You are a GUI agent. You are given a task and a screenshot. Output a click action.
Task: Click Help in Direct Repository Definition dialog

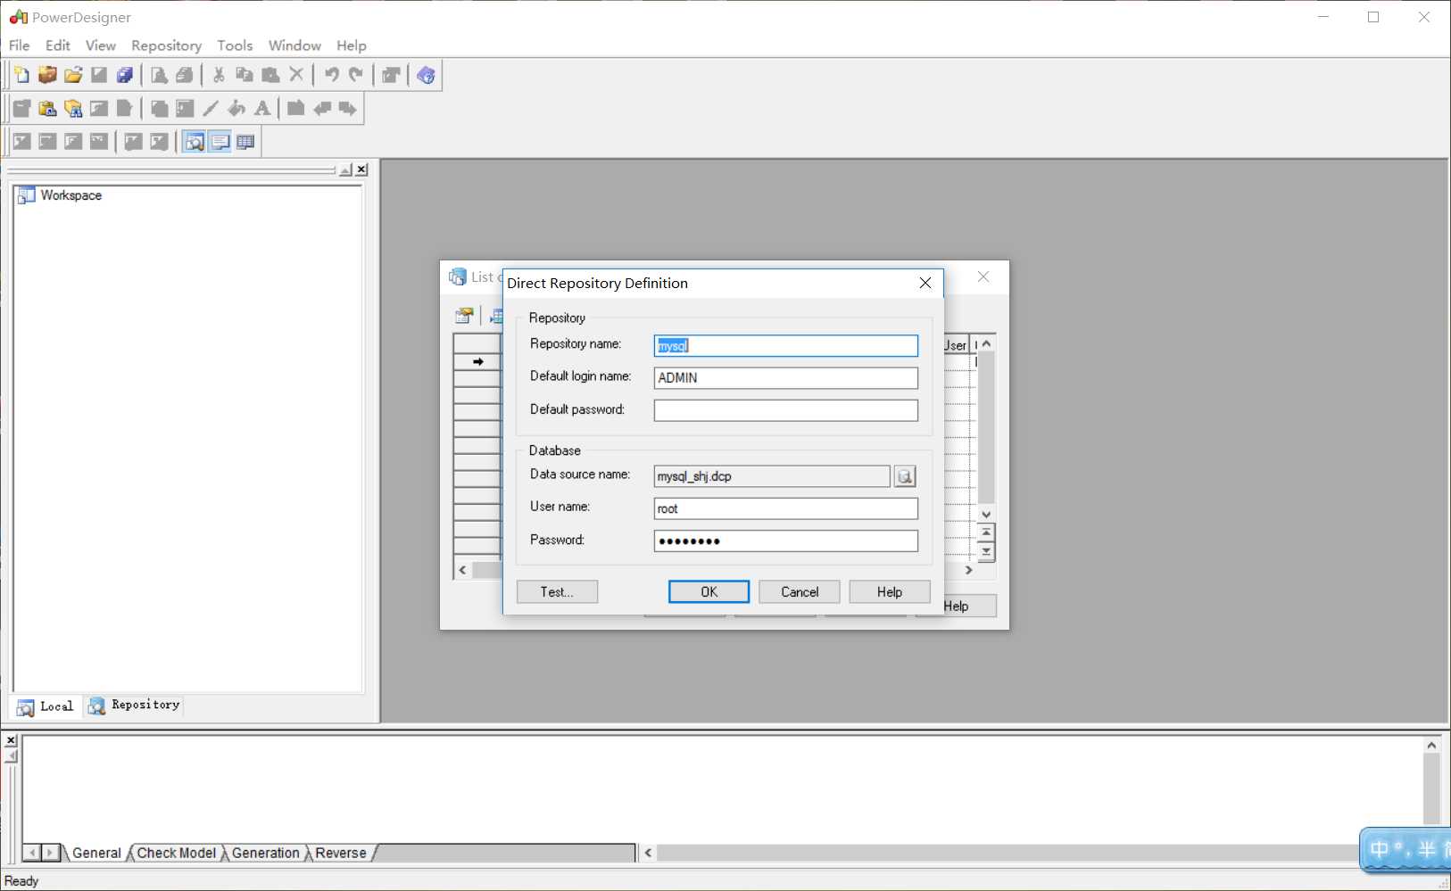(x=890, y=592)
